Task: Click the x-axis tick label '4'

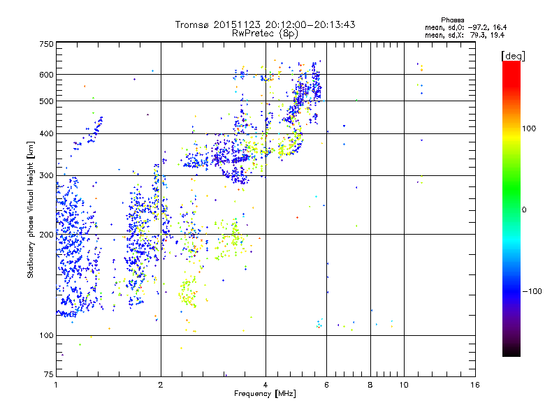Action: click(x=266, y=385)
